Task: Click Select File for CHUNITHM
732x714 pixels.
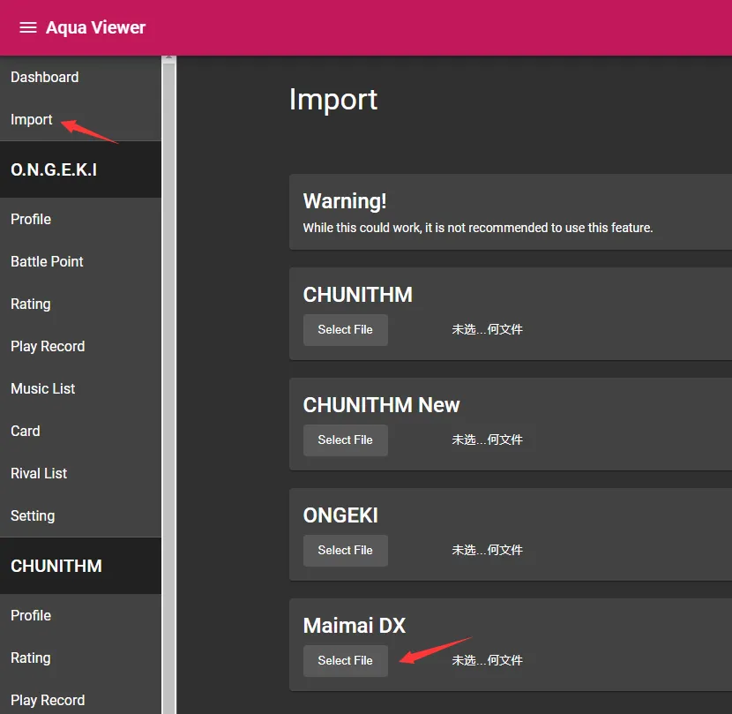Action: tap(346, 330)
